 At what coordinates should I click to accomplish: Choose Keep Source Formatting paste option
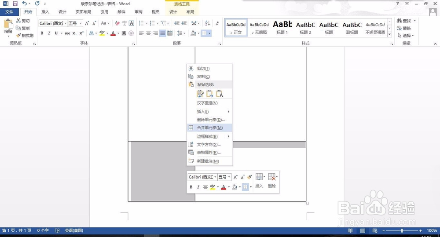pos(200,94)
